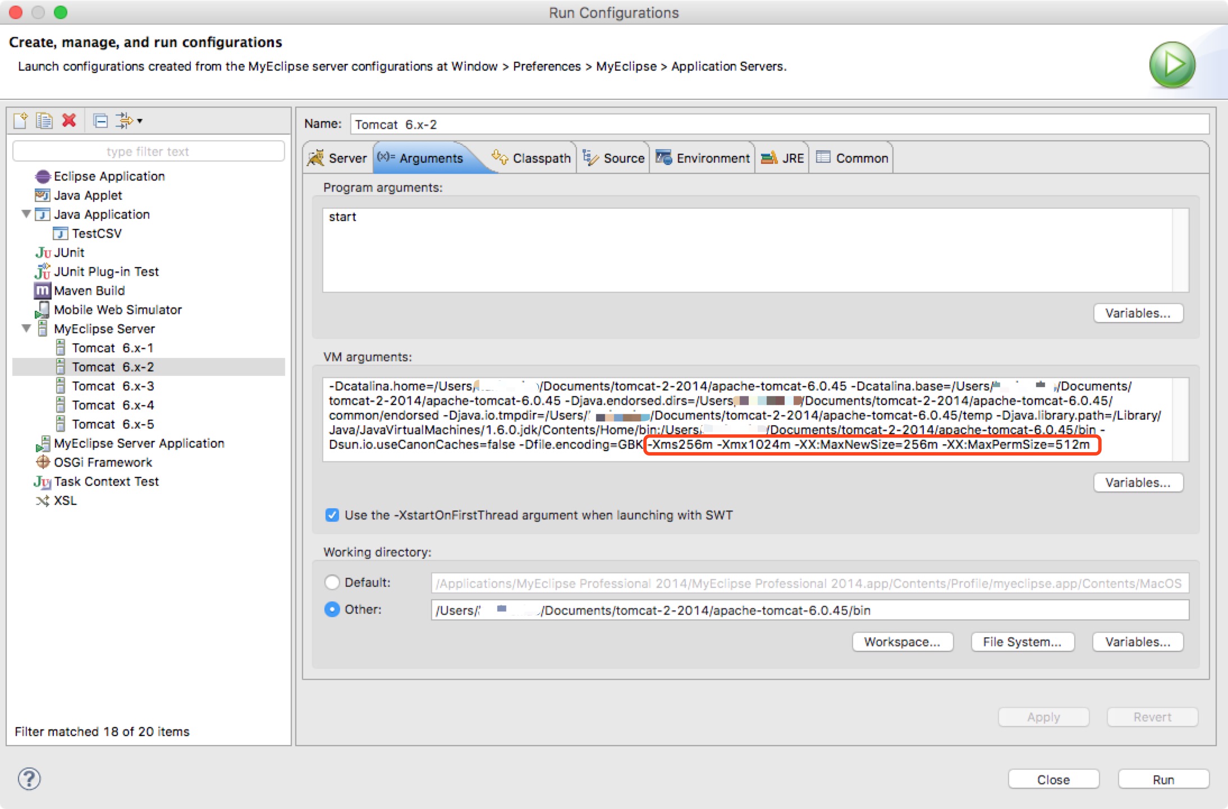Click Variables button under Program arguments
The height and width of the screenshot is (809, 1228).
coord(1138,313)
